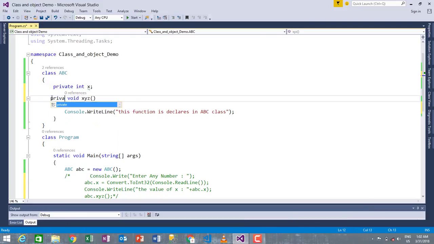Open the Tools menu

click(97, 11)
